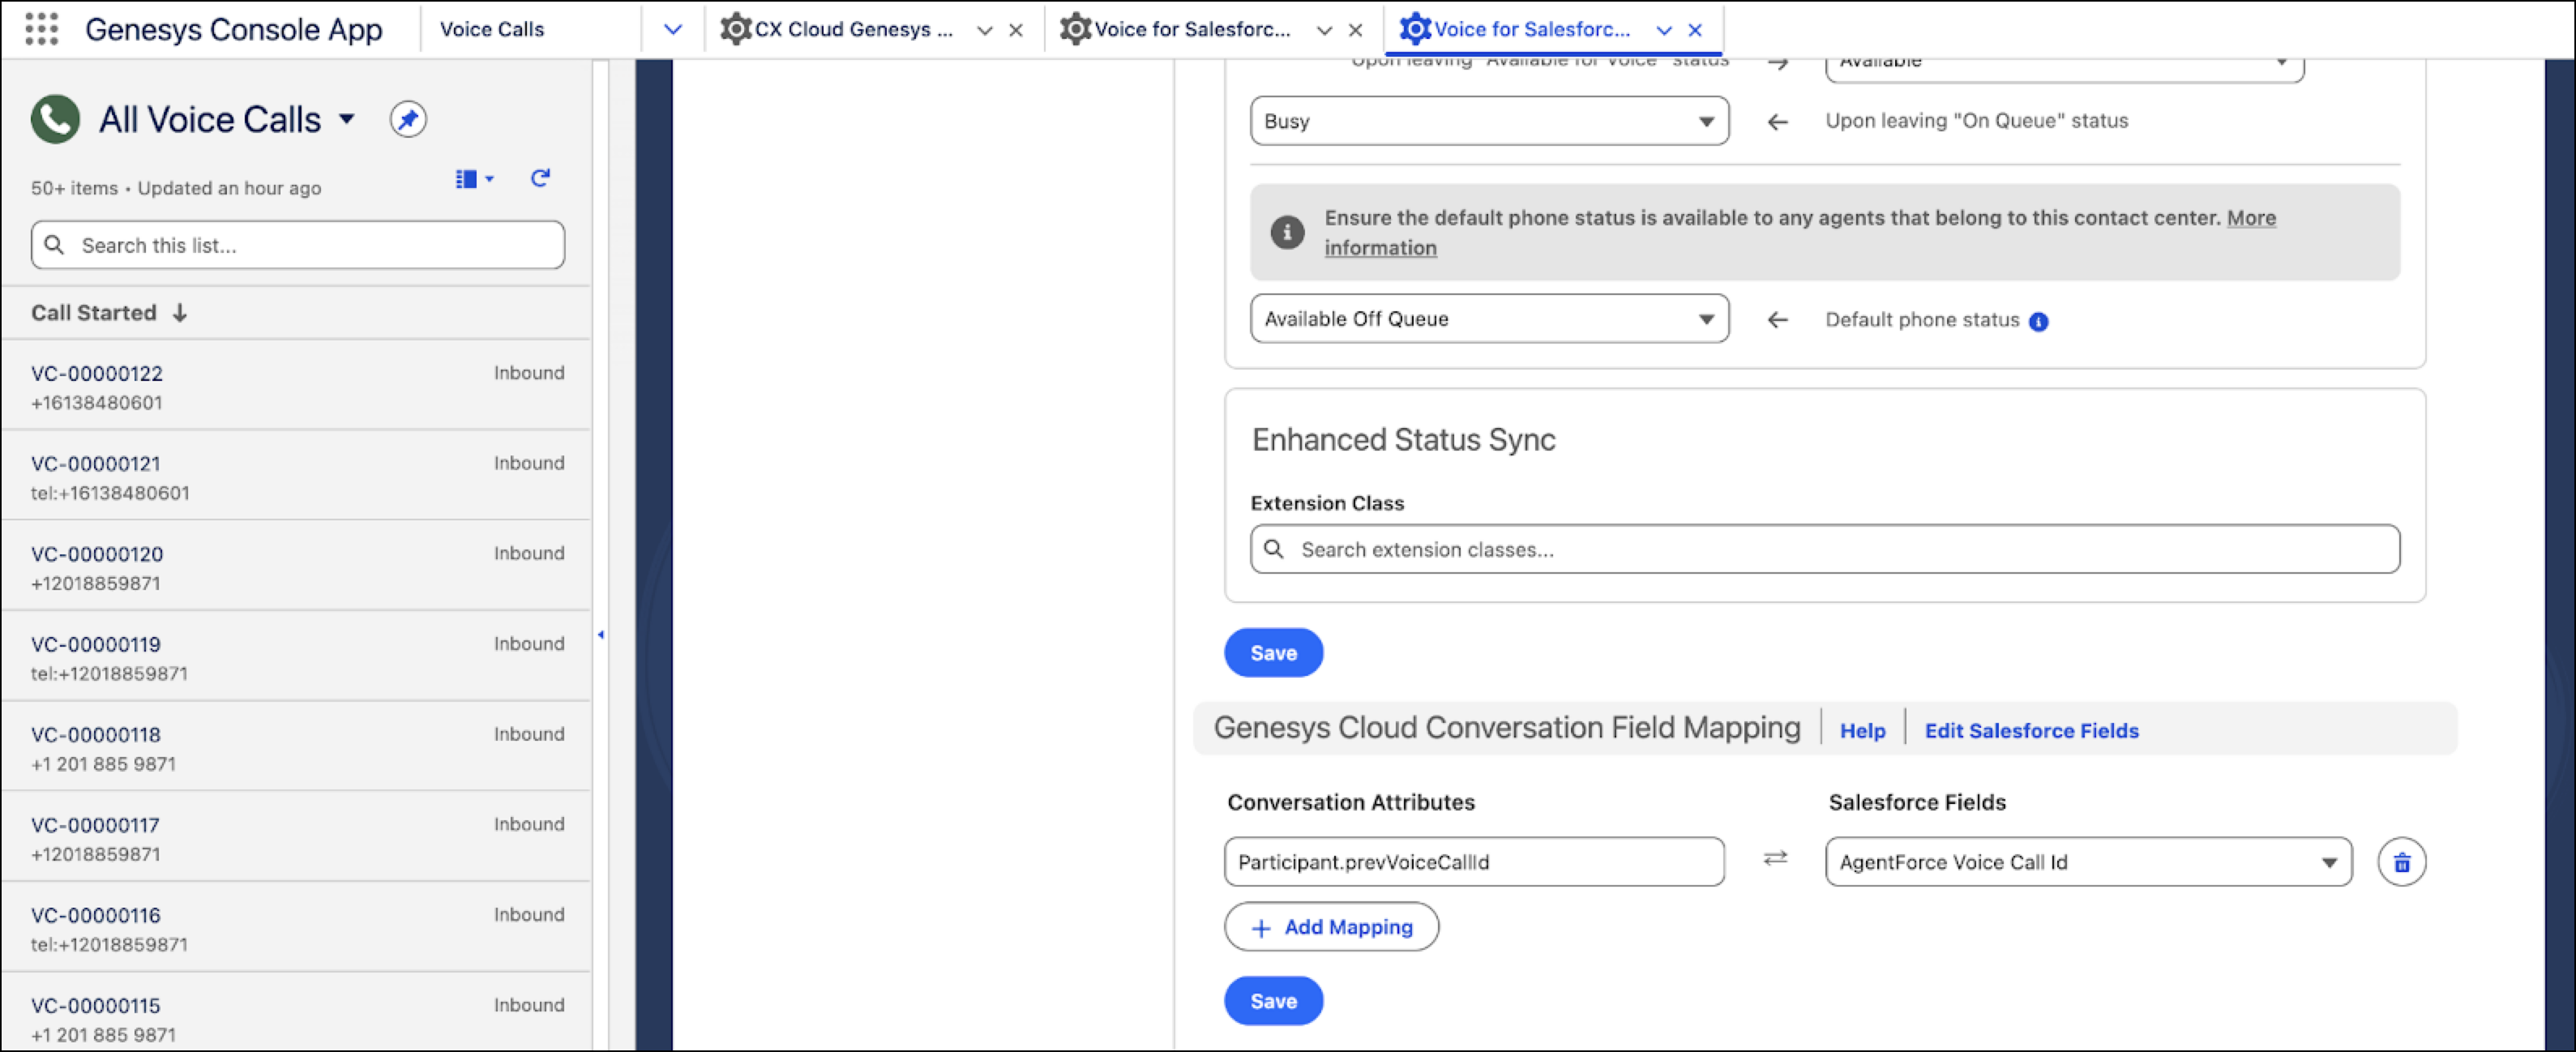Delete the AgentForce Voice Call Id mapping
Screen dimensions: 2576x1052
[x=2401, y=862]
